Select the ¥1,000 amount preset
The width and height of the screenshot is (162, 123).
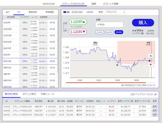[100, 32]
